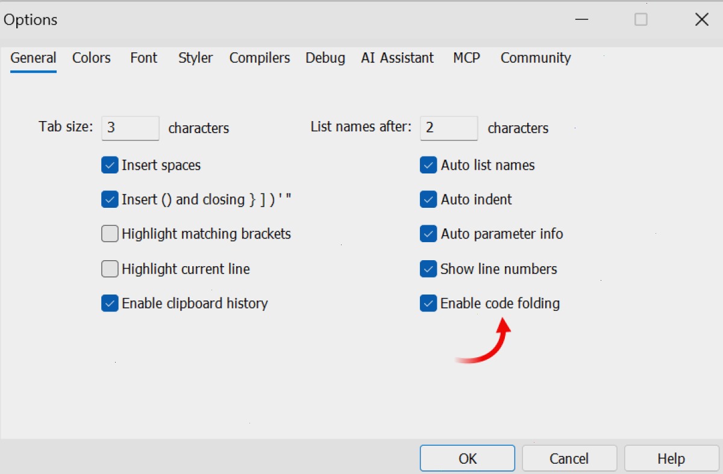Viewport: 723px width, 474px height.
Task: Switch to the Colors tab
Action: [91, 58]
